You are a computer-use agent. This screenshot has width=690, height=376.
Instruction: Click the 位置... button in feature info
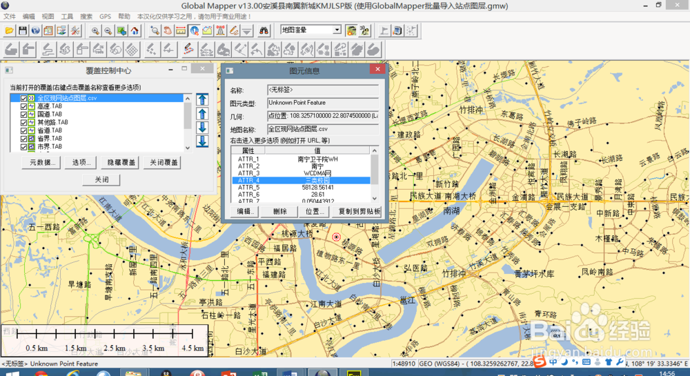pos(314,212)
